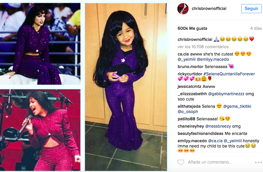Open the @gema_tikitiki mention
Viewport: 263px width, 172px height.
[x=237, y=106]
